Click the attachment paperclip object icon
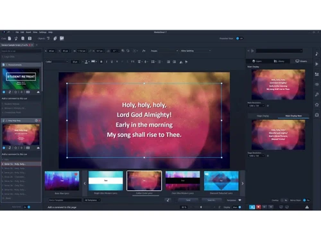The image size is (321, 241). tap(55, 39)
